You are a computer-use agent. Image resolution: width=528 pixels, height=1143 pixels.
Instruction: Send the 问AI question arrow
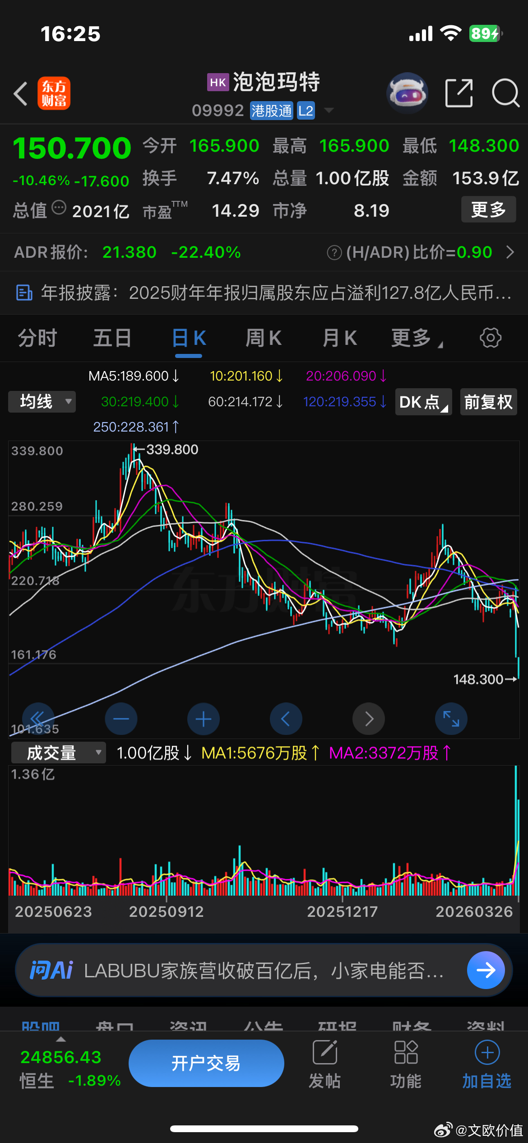[x=486, y=970]
